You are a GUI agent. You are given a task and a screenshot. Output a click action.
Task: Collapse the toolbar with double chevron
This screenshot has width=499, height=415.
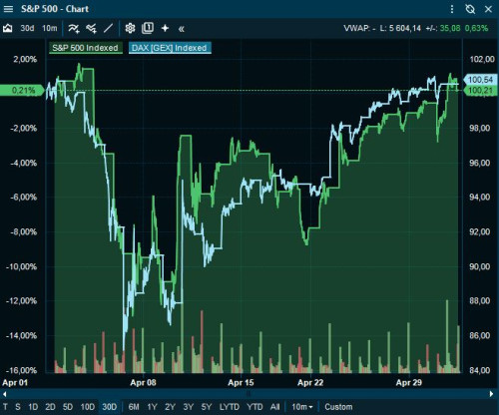coord(182,29)
